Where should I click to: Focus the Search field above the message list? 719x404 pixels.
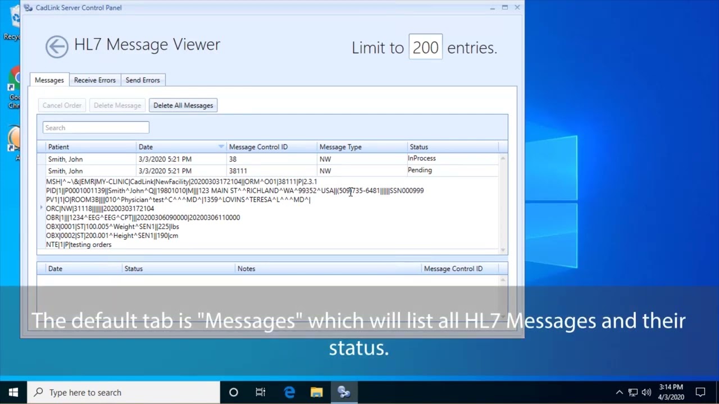[96, 128]
